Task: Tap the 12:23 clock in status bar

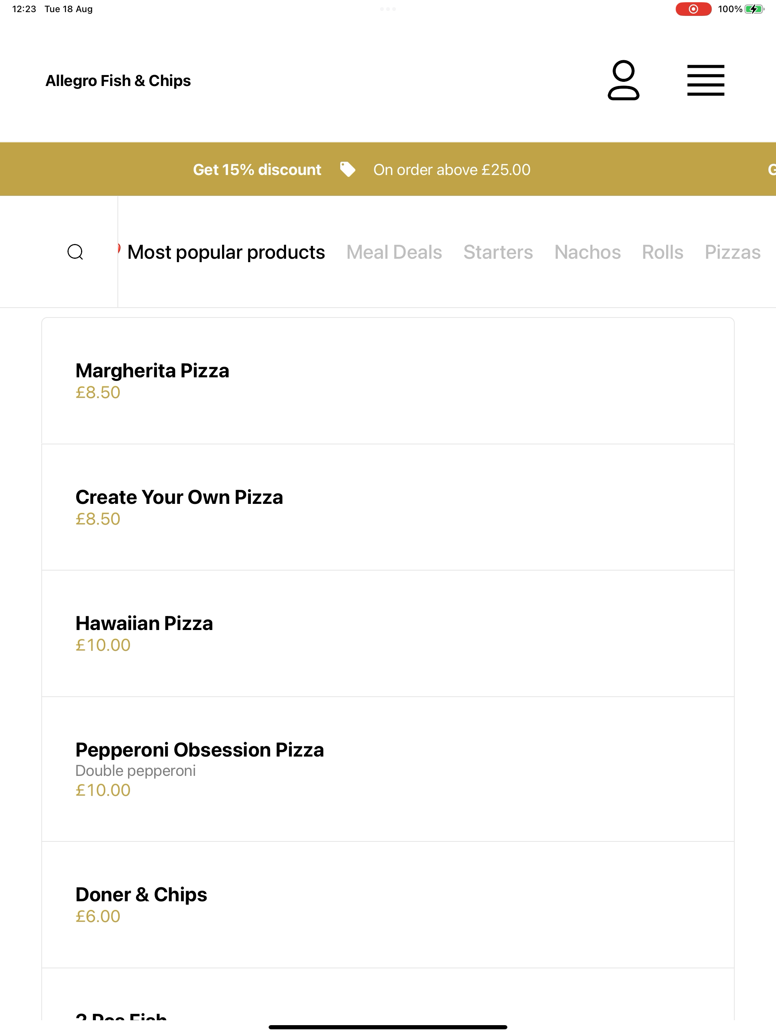Action: [x=24, y=9]
